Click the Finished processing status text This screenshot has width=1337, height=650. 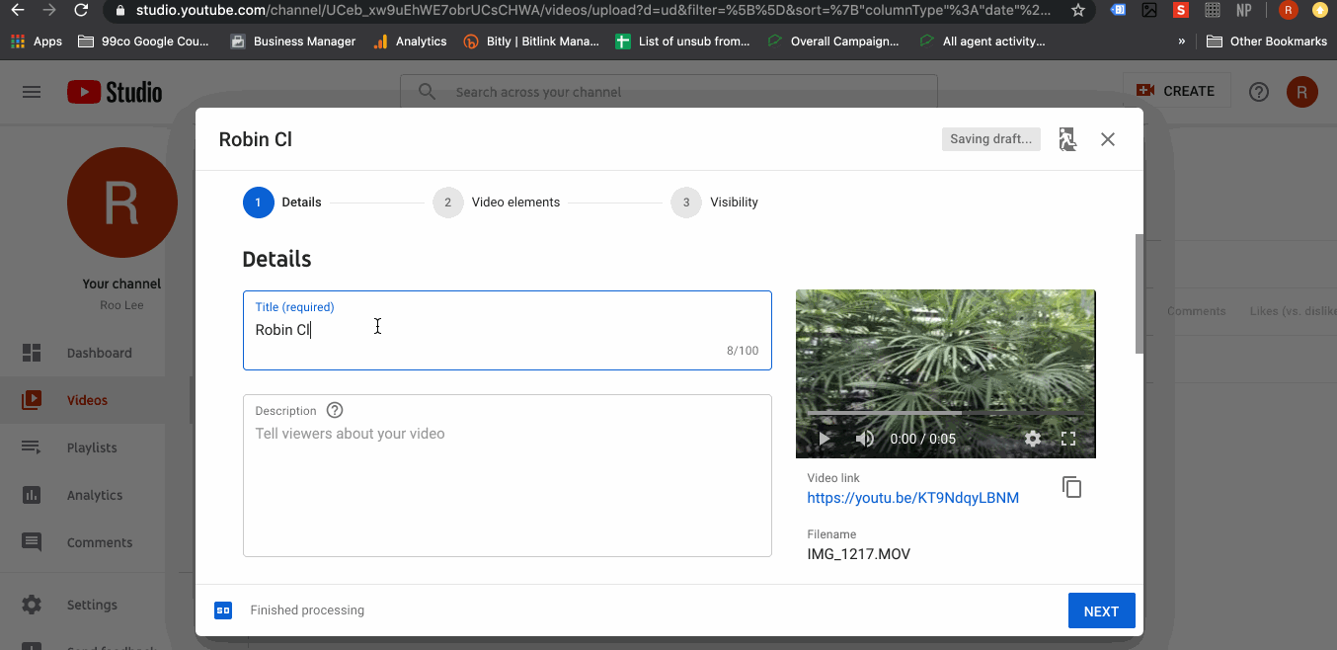[307, 610]
